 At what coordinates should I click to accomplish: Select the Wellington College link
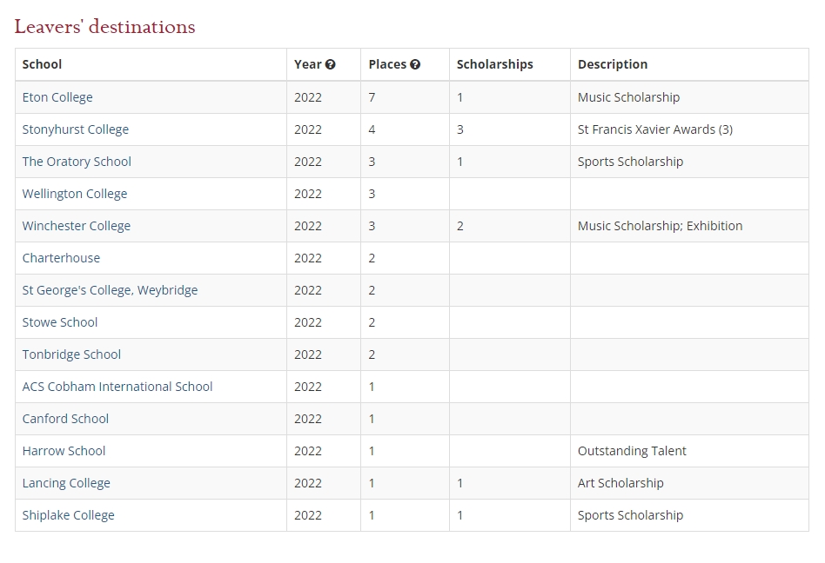click(75, 194)
